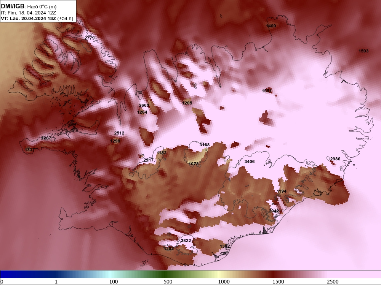Image resolution: width=381 pixels, height=285 pixels.
Task: Click the map value 2986
Action: [x=335, y=159]
